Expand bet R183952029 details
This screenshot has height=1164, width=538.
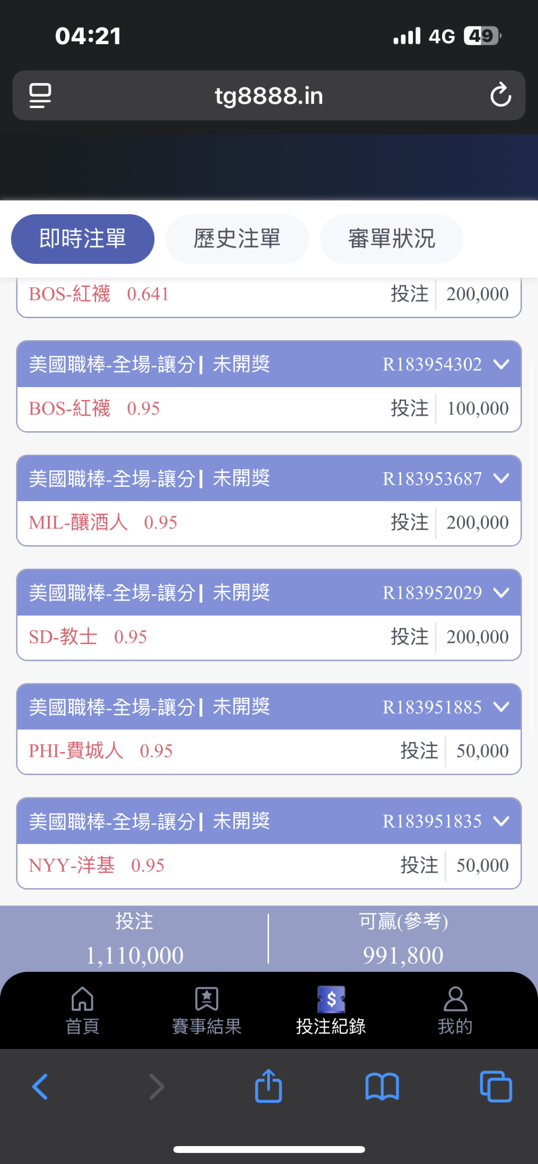501,593
